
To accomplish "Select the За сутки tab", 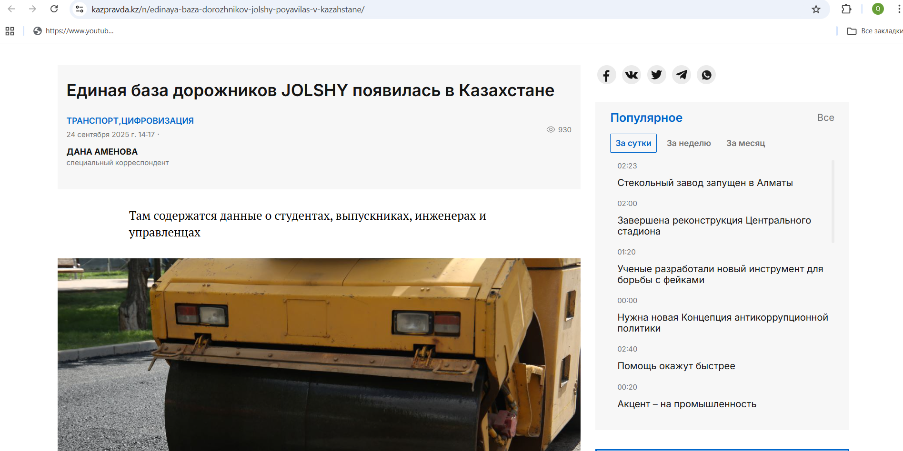I will pyautogui.click(x=633, y=143).
